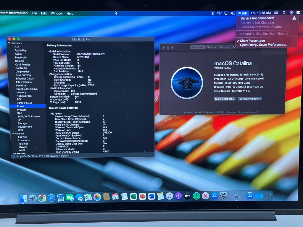
Task: Open Google Chrome from the Dock
Action: (x=42, y=198)
